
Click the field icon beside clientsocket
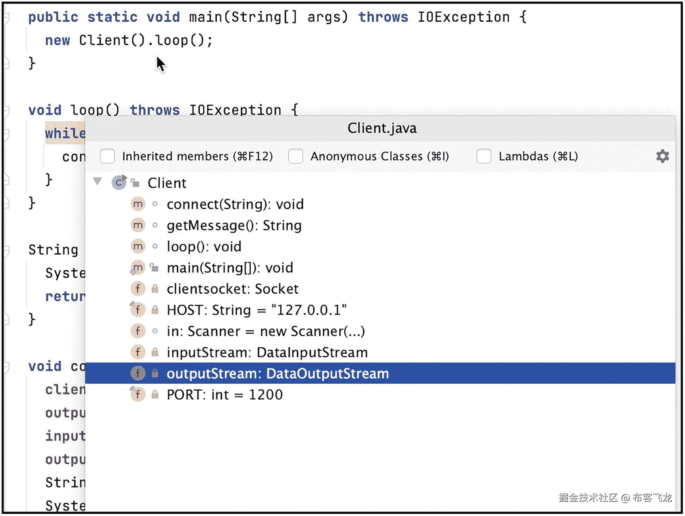138,289
